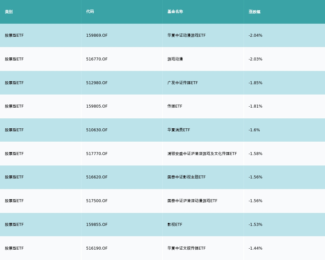Select fund code 159869.OF
325x260 pixels.
click(x=97, y=35)
